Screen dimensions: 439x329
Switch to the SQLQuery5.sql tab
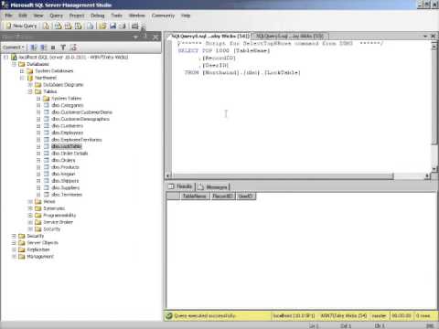pyautogui.click(x=290, y=36)
